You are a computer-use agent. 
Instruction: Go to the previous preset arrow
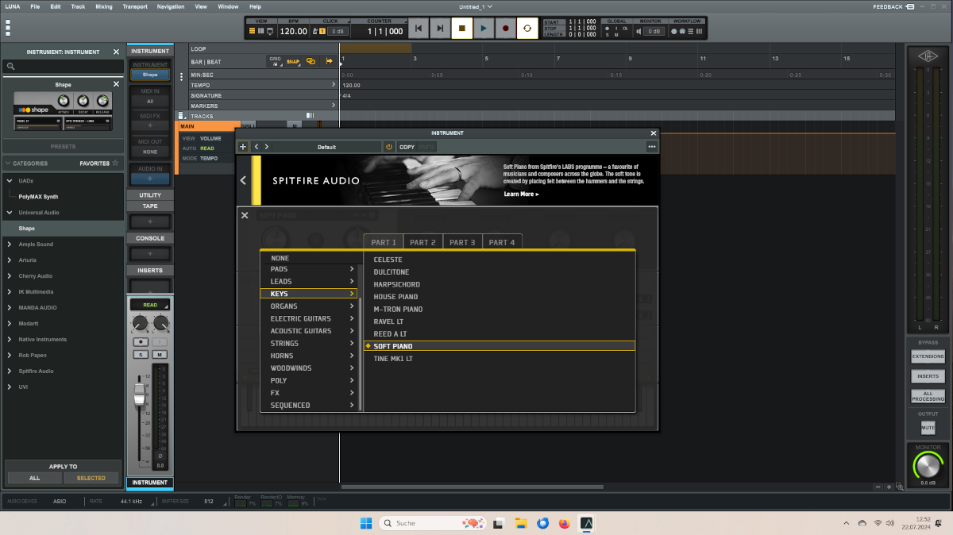click(x=257, y=147)
